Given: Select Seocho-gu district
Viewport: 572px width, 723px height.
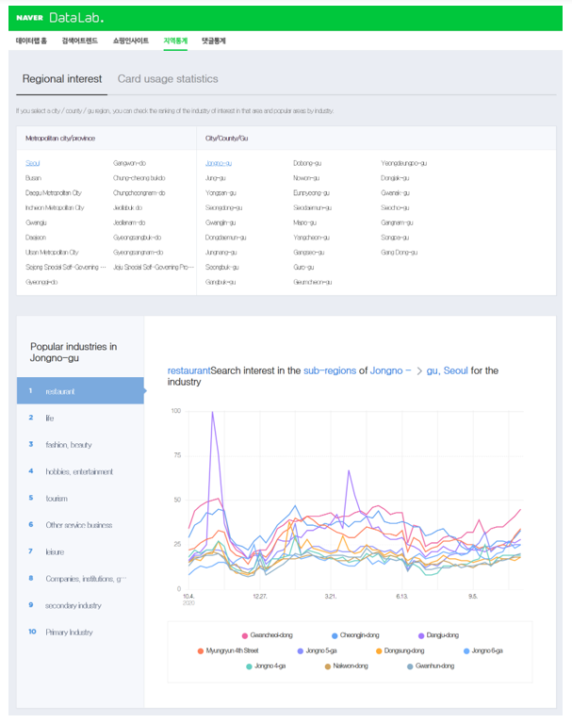Looking at the screenshot, I should point(395,207).
